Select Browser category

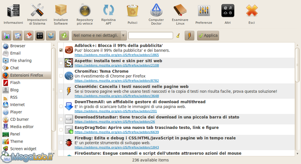(x=26, y=46)
